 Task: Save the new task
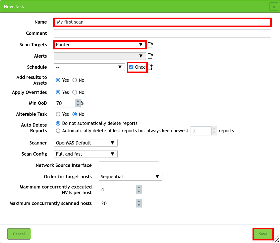pyautogui.click(x=263, y=234)
